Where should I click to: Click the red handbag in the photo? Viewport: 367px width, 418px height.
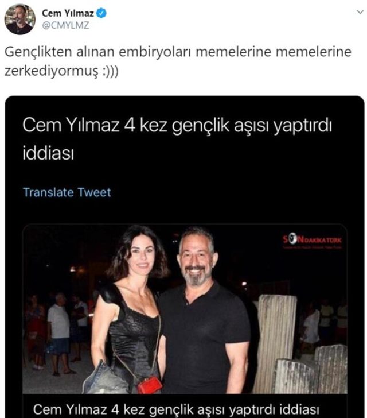point(150,385)
